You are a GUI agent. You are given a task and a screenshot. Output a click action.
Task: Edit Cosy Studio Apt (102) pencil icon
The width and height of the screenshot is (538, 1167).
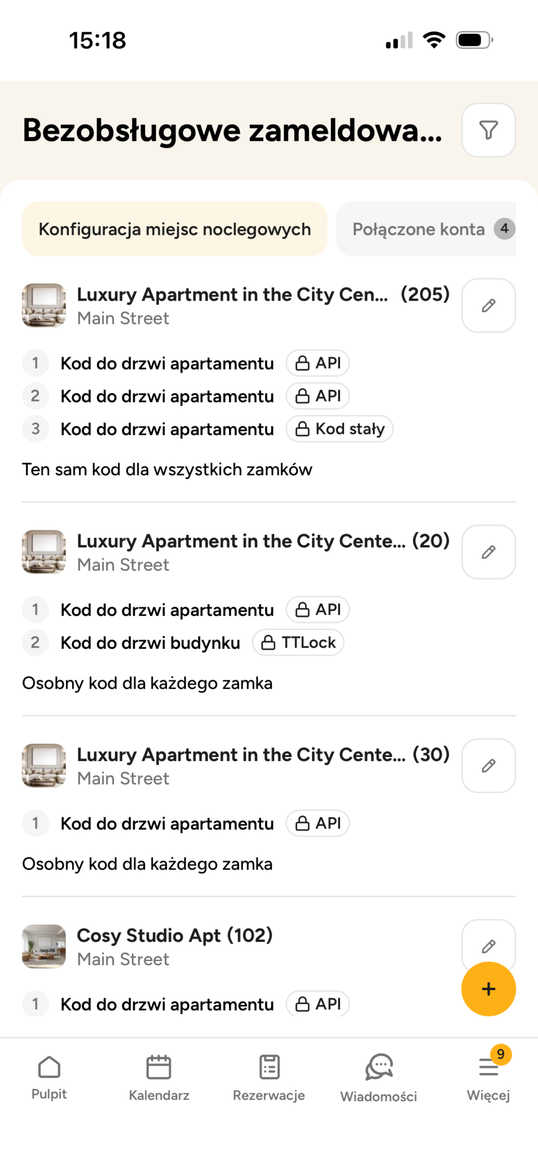[x=488, y=945]
